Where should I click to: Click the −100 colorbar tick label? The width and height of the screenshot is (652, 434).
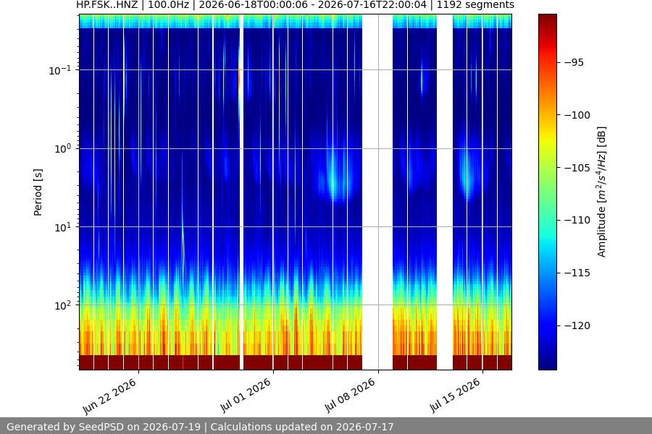coord(577,115)
